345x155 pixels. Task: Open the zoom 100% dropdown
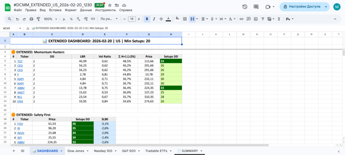50,19
